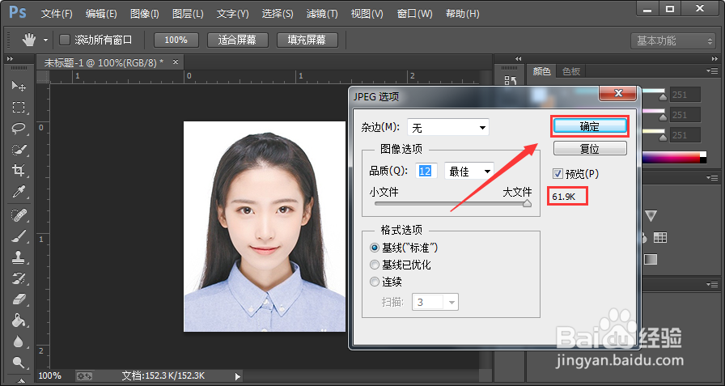This screenshot has width=725, height=386.
Task: Select the 连续 radio option
Action: pos(375,282)
